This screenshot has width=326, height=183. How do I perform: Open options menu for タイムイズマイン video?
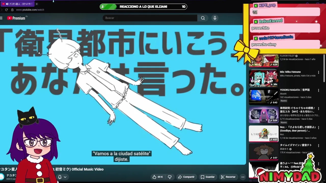point(318,146)
